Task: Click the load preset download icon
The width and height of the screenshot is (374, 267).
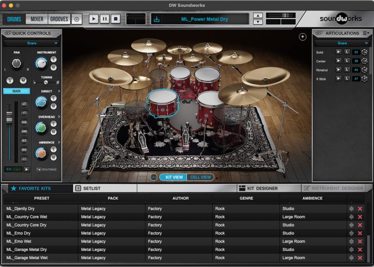Action: [157, 19]
